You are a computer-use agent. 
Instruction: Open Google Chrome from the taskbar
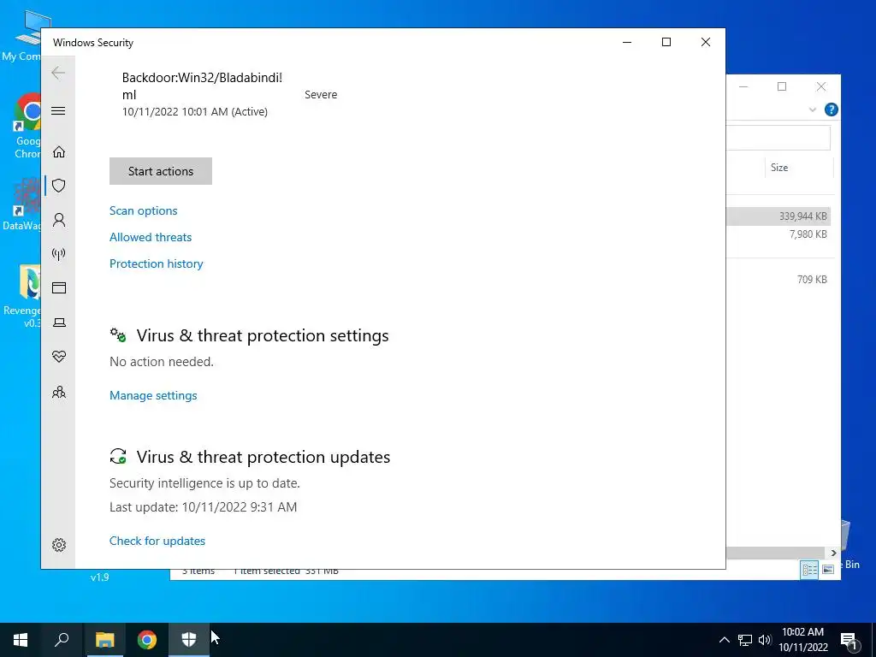(x=147, y=640)
